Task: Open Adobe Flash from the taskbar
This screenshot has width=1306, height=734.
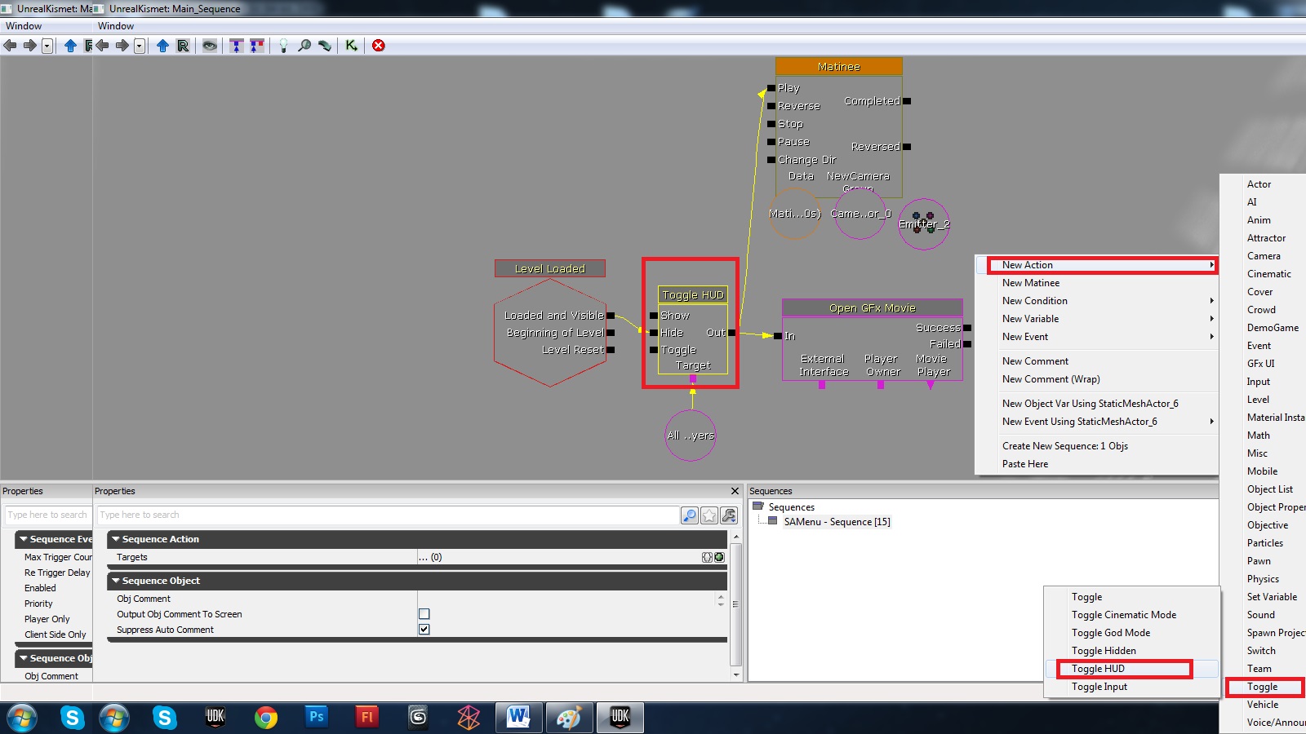Action: pos(366,717)
